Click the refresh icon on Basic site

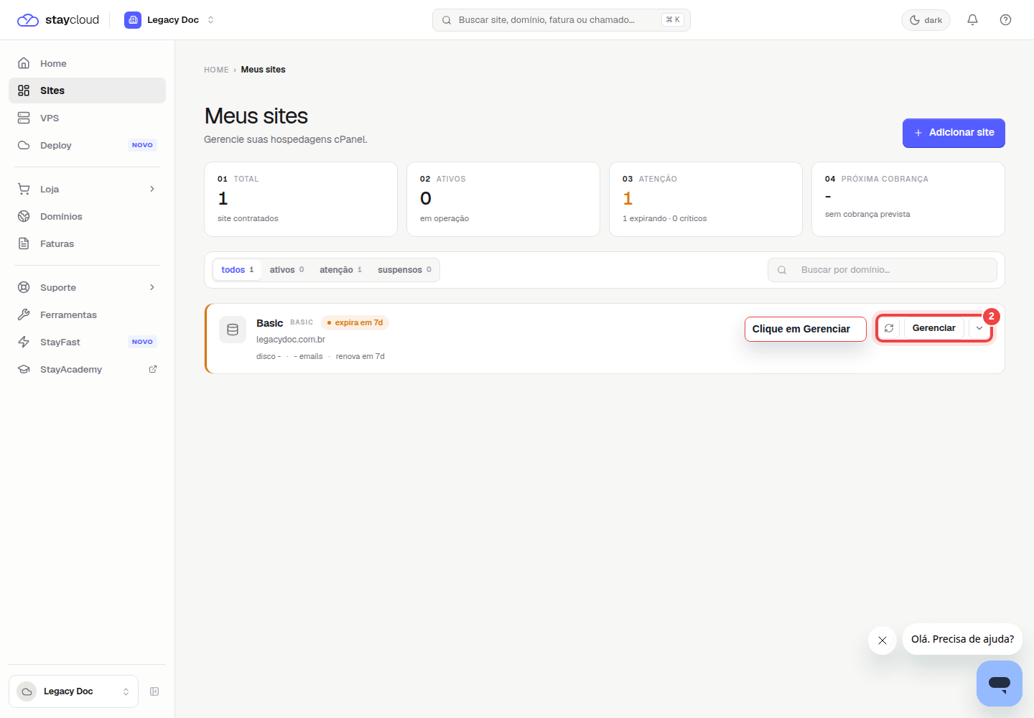click(889, 328)
